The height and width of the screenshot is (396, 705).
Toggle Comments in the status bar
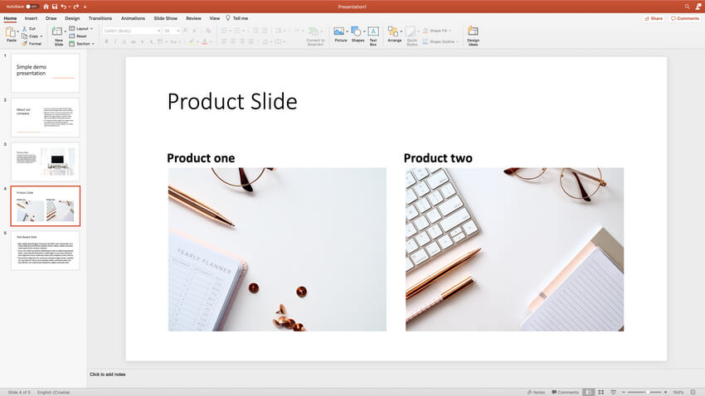[564, 392]
